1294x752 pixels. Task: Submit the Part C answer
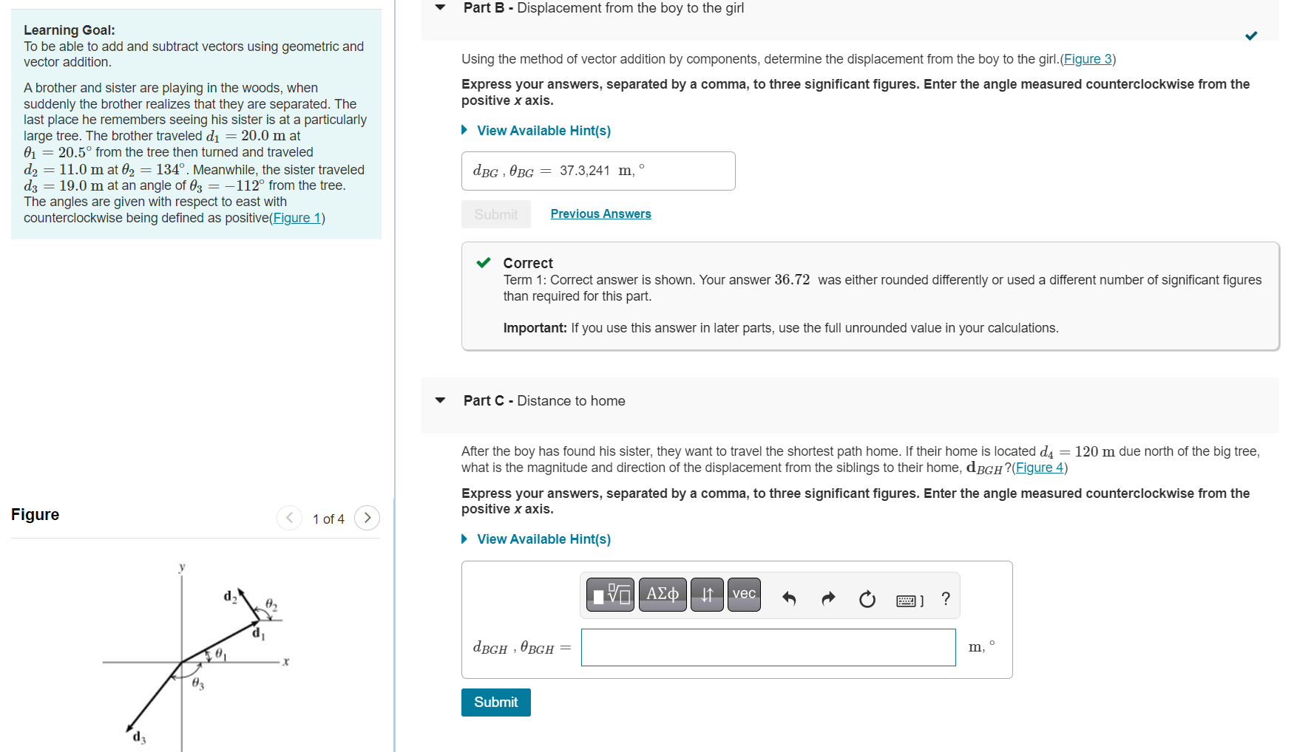pos(495,702)
